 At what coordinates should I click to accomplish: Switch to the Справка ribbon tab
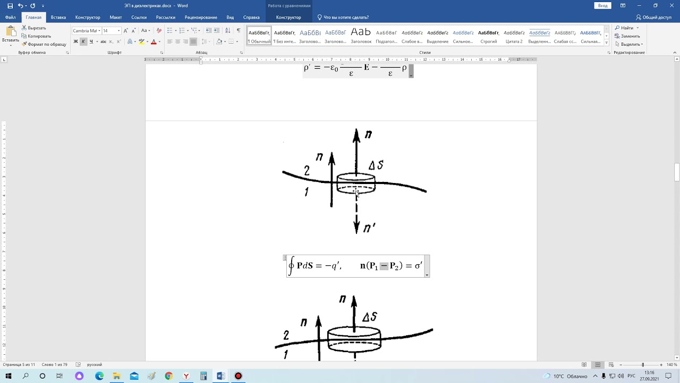click(x=251, y=18)
